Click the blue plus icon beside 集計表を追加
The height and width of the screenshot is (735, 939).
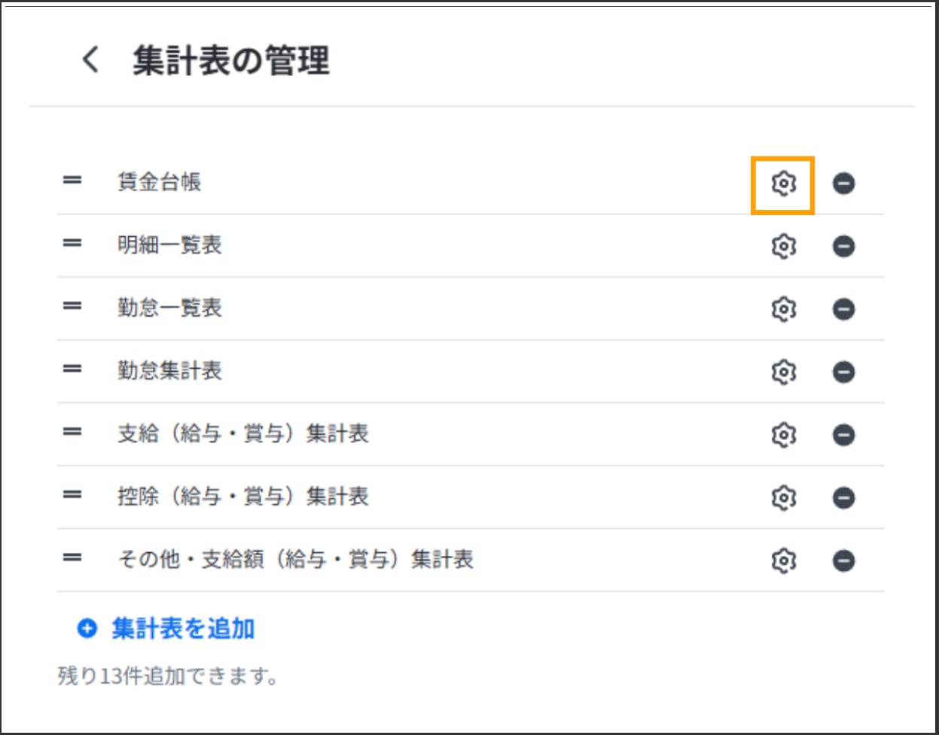[87, 628]
